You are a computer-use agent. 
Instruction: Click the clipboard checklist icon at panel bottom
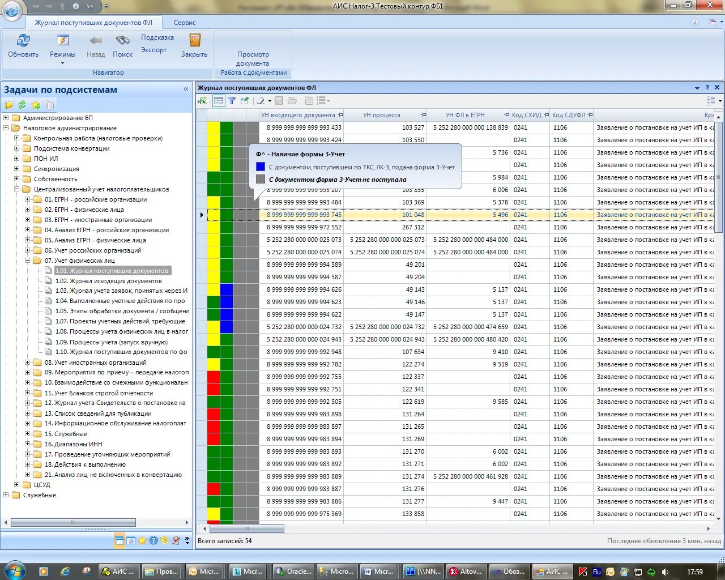[x=176, y=540]
